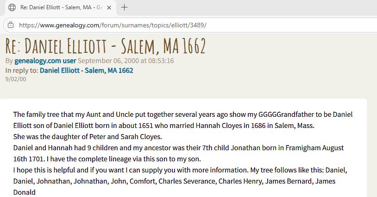
Task: Follow the Daniel Elliott - Salem, MA 1662 reply link
Action: click(86, 70)
